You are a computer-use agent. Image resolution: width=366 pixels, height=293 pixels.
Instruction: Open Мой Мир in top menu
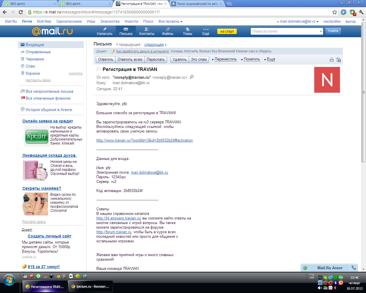[x=44, y=21]
